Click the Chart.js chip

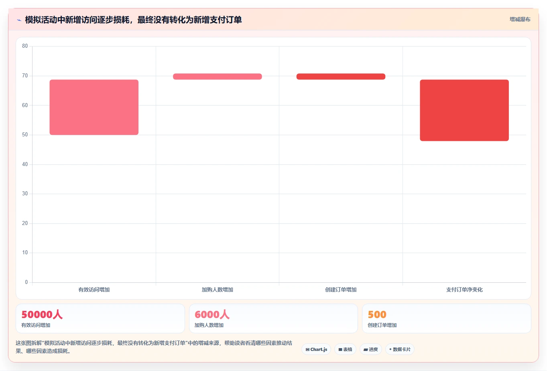tap(316, 349)
